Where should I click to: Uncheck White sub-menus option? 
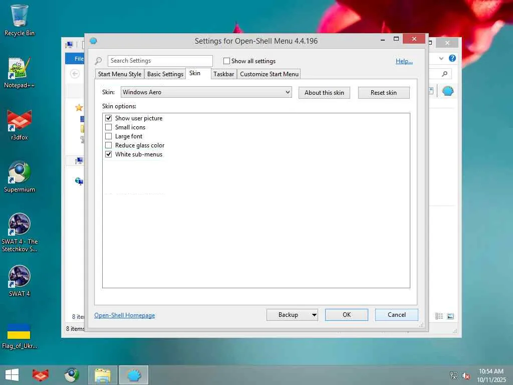coord(108,154)
